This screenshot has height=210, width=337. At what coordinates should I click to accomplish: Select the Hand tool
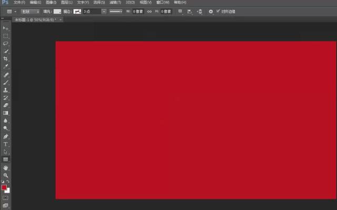[6, 168]
